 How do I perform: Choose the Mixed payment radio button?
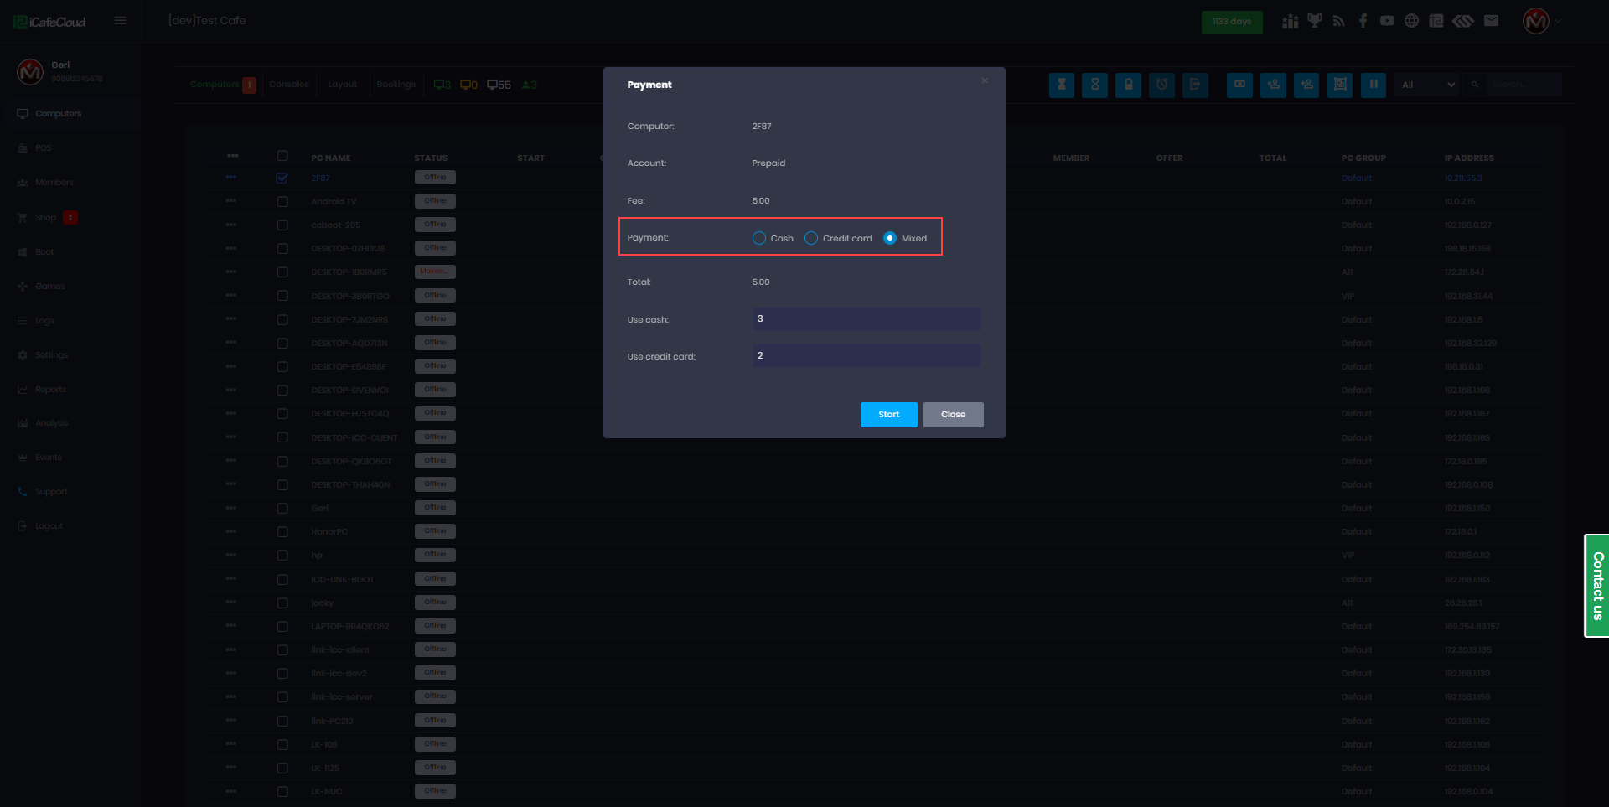[890, 238]
